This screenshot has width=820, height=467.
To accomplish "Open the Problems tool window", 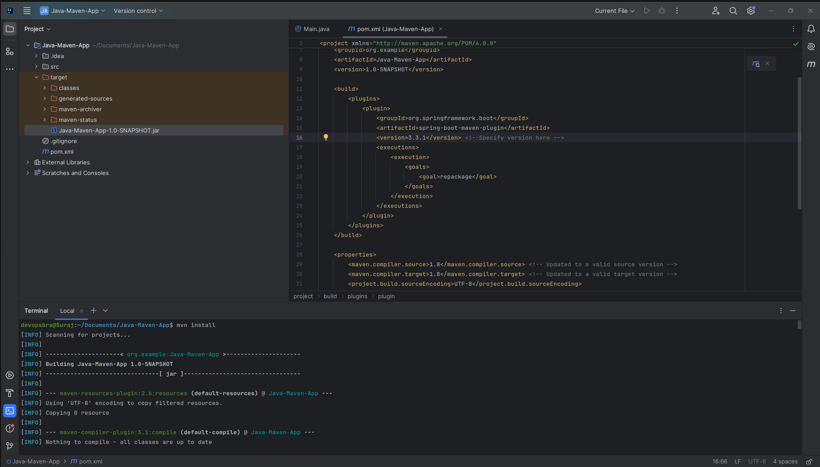I will (x=10, y=428).
